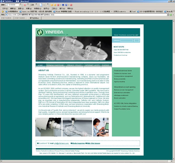
Task: Open the ACORD XML forms integration link
Action: click(125, 103)
